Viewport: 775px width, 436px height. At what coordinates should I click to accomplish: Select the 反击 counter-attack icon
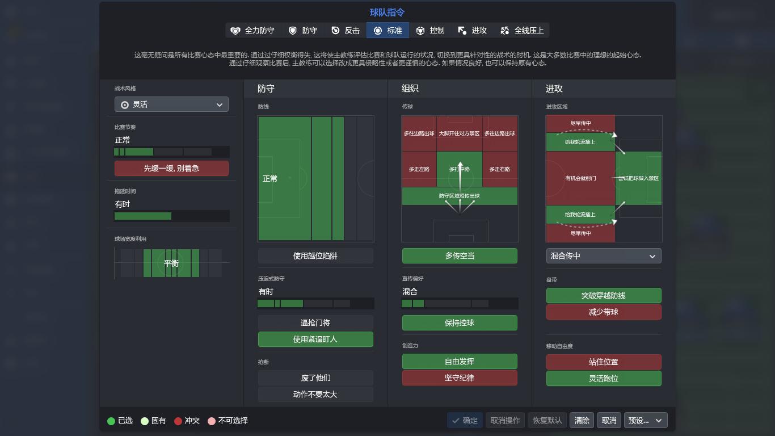pyautogui.click(x=336, y=30)
